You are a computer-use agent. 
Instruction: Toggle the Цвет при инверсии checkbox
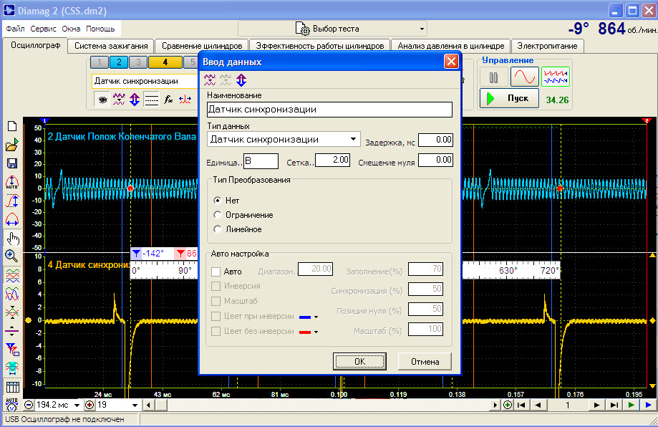click(x=216, y=316)
